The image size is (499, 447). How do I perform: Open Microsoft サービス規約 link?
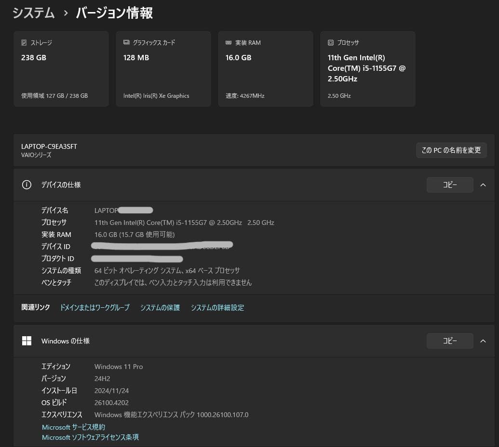click(73, 427)
